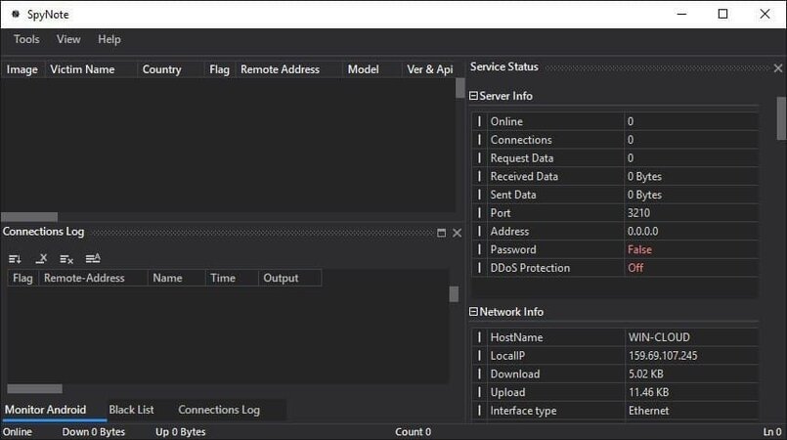787x440 pixels.
Task: Click the clear-list icon in Connections Log toolbar
Action: (66, 259)
